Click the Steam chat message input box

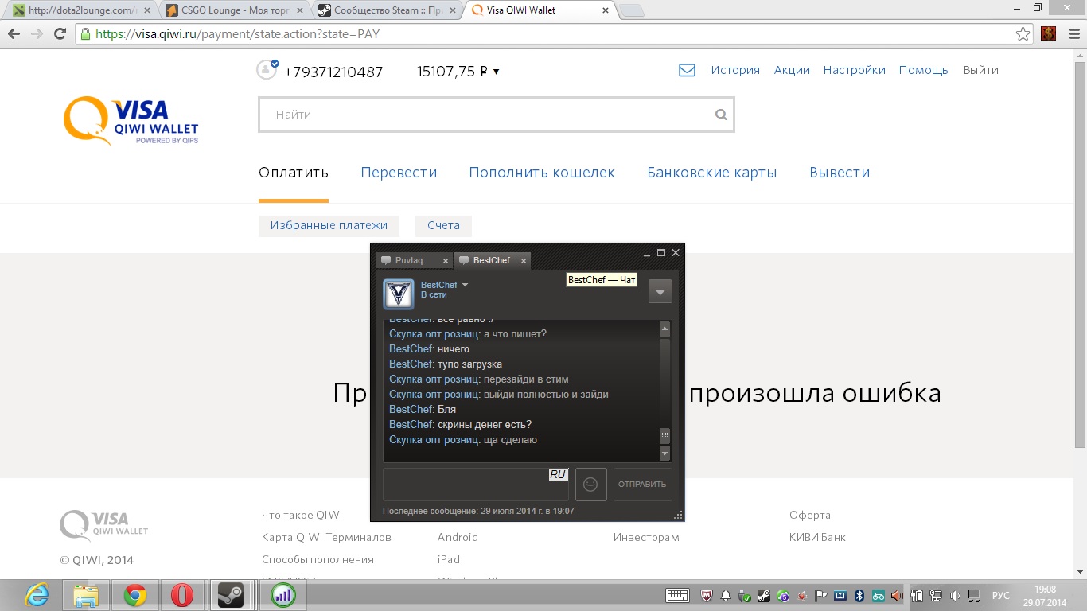pos(476,484)
